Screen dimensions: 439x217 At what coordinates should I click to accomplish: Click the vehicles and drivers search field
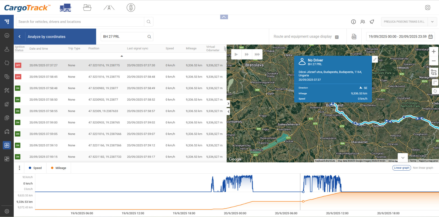click(80, 22)
